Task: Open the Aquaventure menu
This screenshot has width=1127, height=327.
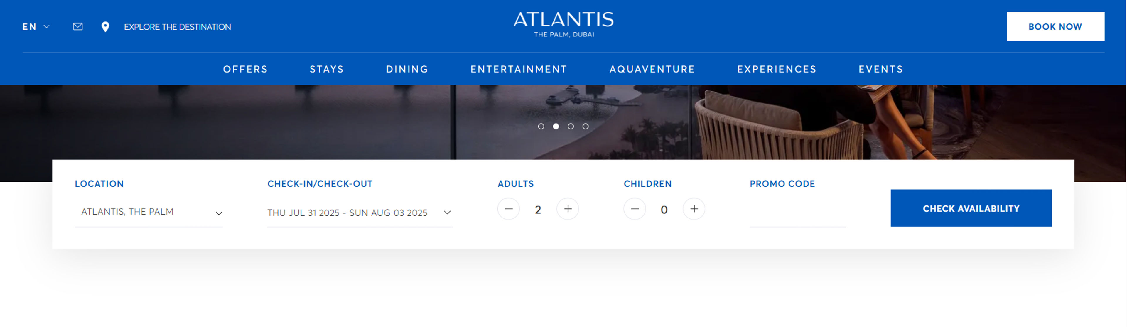Action: coord(652,69)
